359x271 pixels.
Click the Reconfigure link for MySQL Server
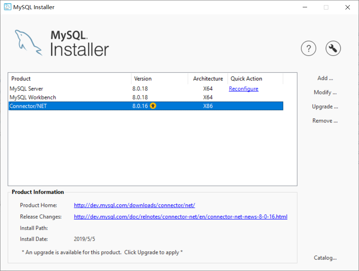point(243,89)
